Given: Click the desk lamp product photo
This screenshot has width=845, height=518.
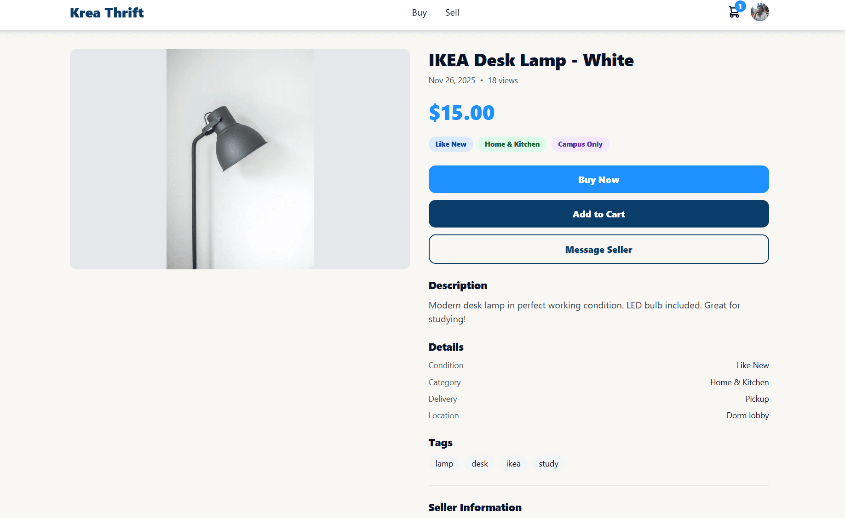Looking at the screenshot, I should point(240,159).
